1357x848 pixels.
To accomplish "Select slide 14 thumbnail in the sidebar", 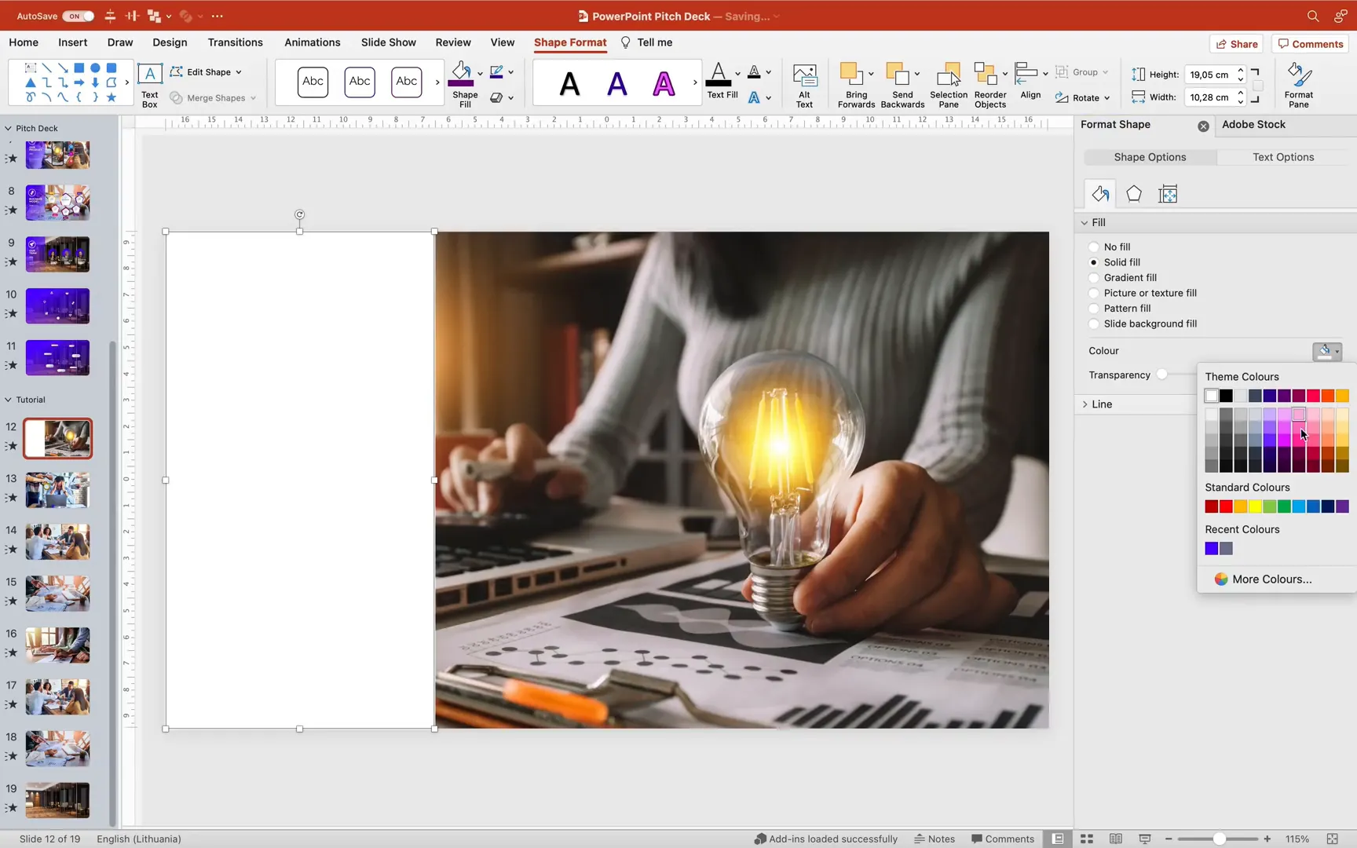I will point(57,541).
